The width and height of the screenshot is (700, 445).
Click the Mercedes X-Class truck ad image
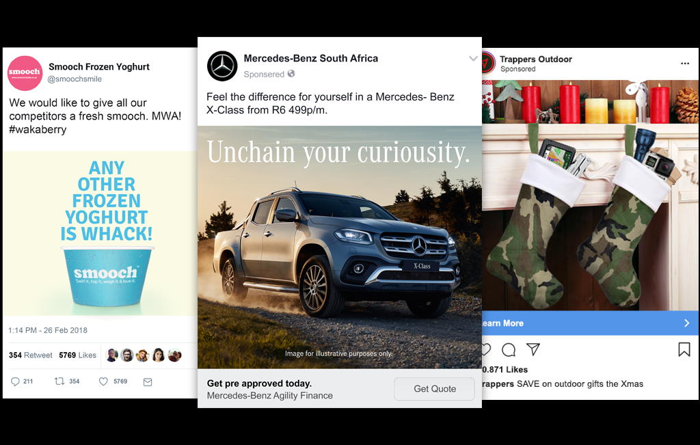coord(339,247)
